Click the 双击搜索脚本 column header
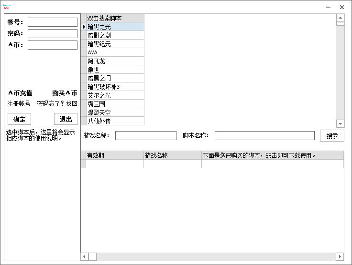The height and width of the screenshot is (265, 352). pyautogui.click(x=115, y=18)
